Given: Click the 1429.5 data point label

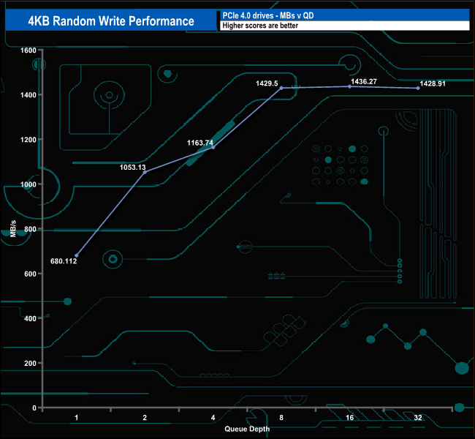Looking at the screenshot, I should (267, 83).
